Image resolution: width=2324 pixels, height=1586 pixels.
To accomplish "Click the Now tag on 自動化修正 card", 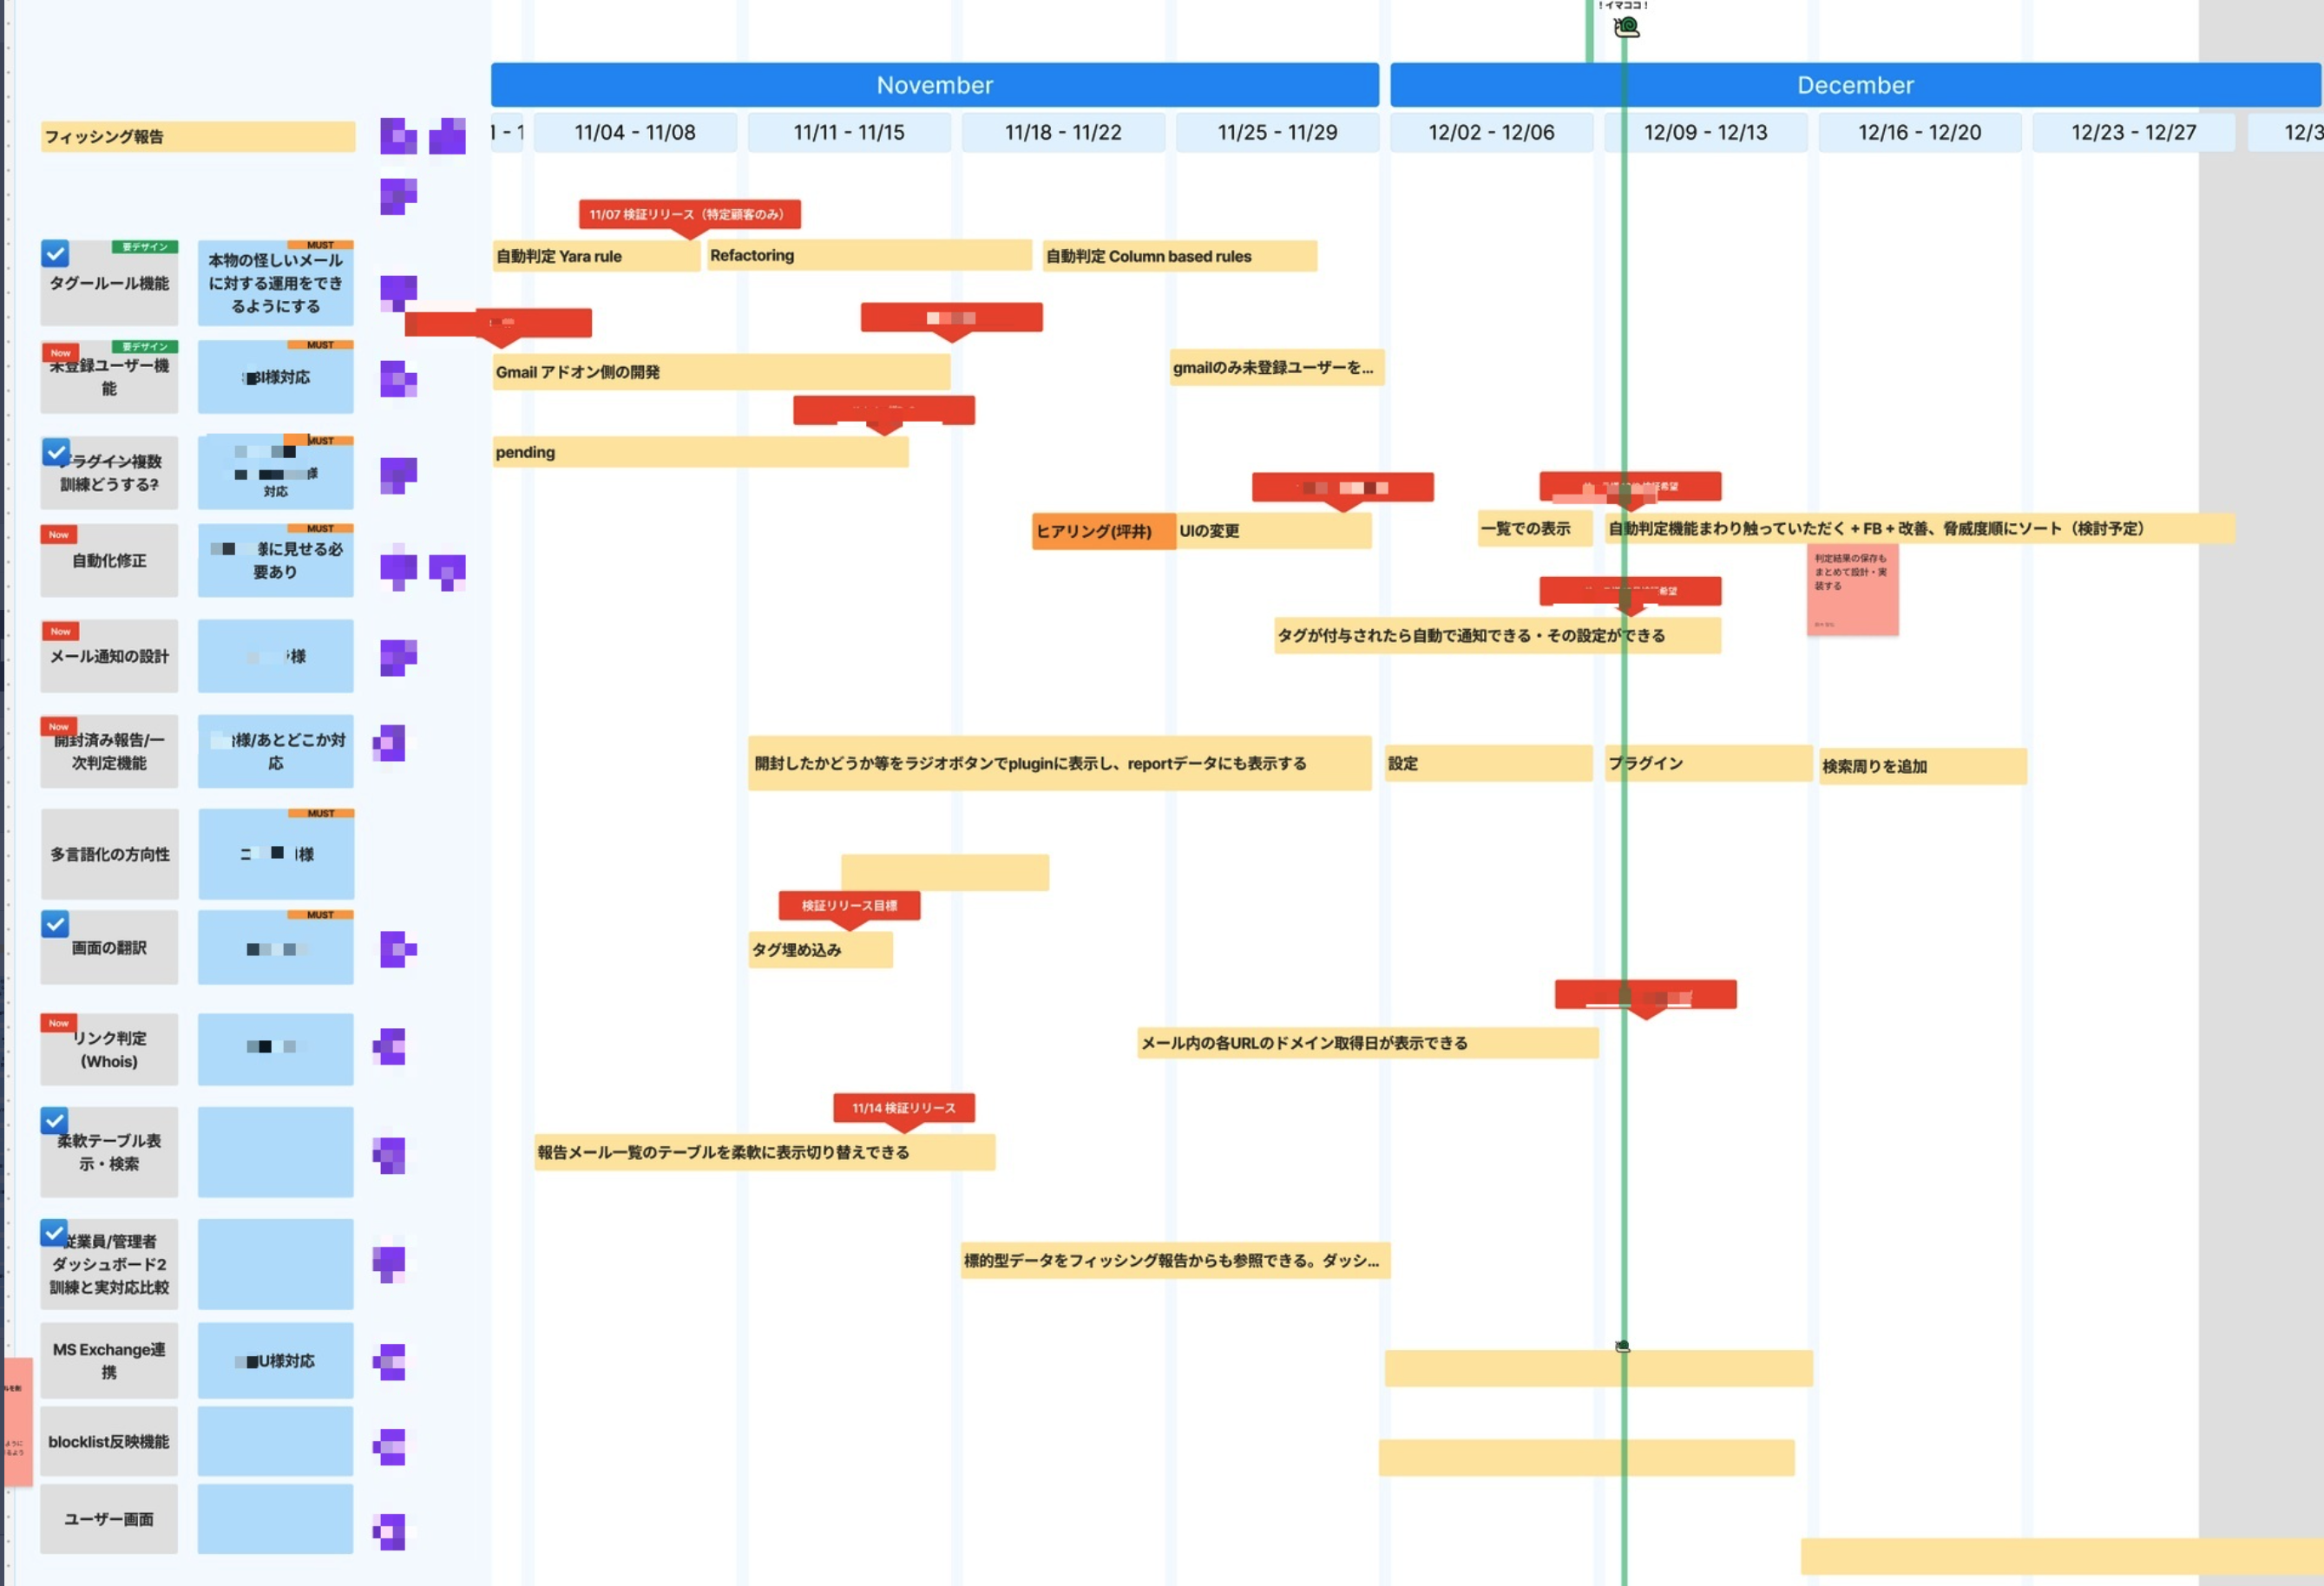I will tap(59, 535).
